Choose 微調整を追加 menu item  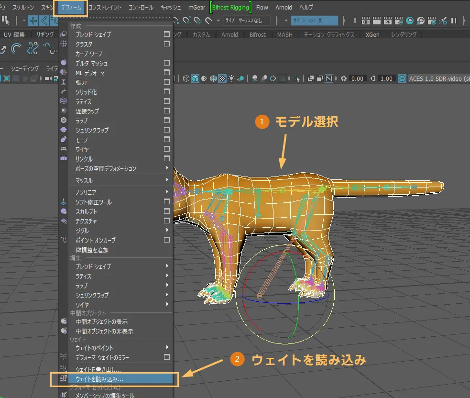(120, 250)
